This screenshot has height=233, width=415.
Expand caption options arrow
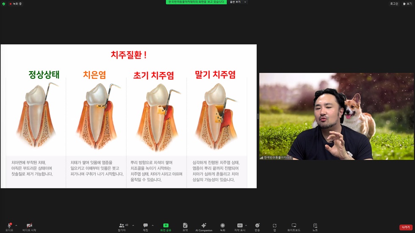coord(246,225)
